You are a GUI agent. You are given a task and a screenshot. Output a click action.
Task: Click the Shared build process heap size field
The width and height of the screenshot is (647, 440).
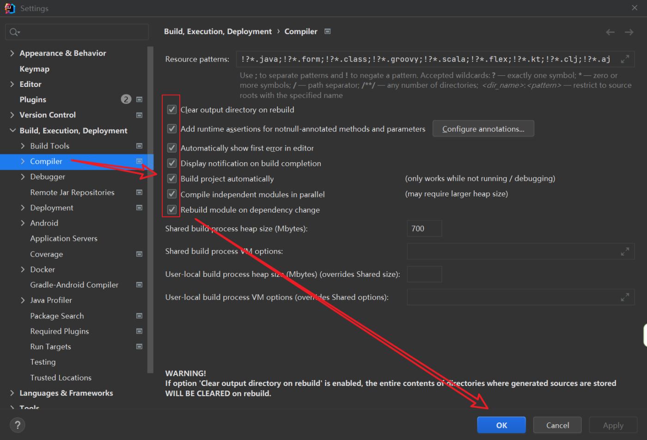coord(424,228)
